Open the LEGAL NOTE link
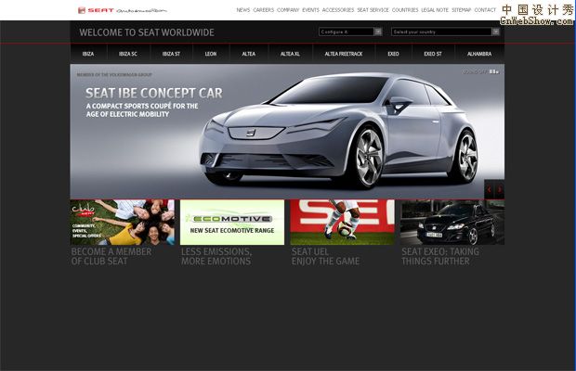576x371 pixels. click(x=435, y=10)
